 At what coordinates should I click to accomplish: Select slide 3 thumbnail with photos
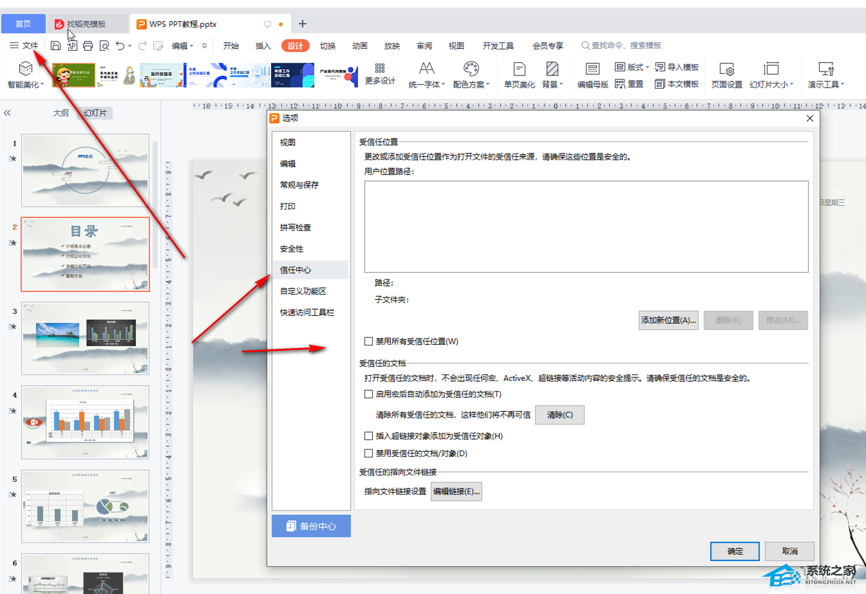pos(86,339)
